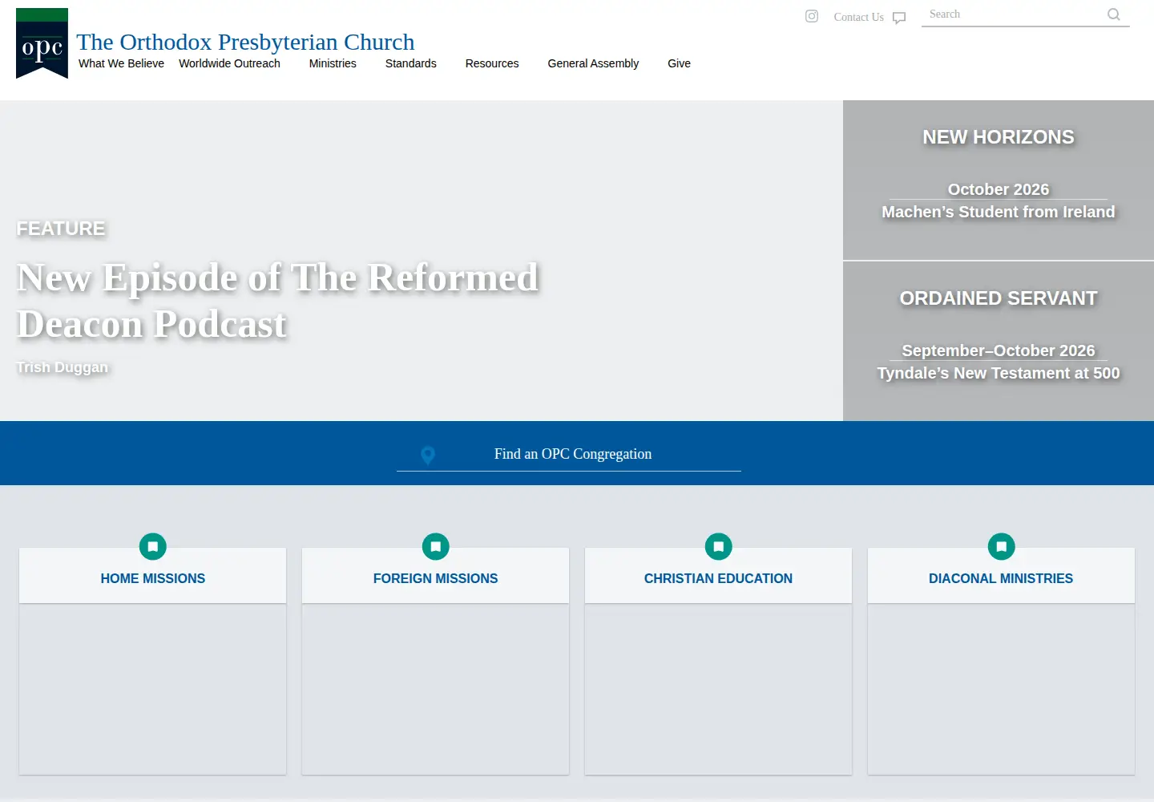The height and width of the screenshot is (802, 1154).
Task: Open the CHRISTIAN EDUCATION card heading
Action: (719, 578)
